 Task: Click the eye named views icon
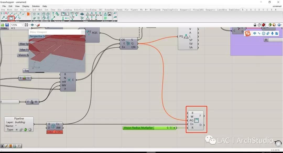point(32,25)
